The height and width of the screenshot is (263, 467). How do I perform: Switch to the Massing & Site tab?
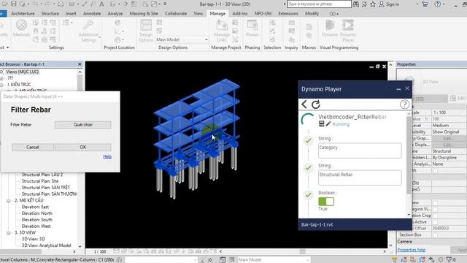click(144, 13)
